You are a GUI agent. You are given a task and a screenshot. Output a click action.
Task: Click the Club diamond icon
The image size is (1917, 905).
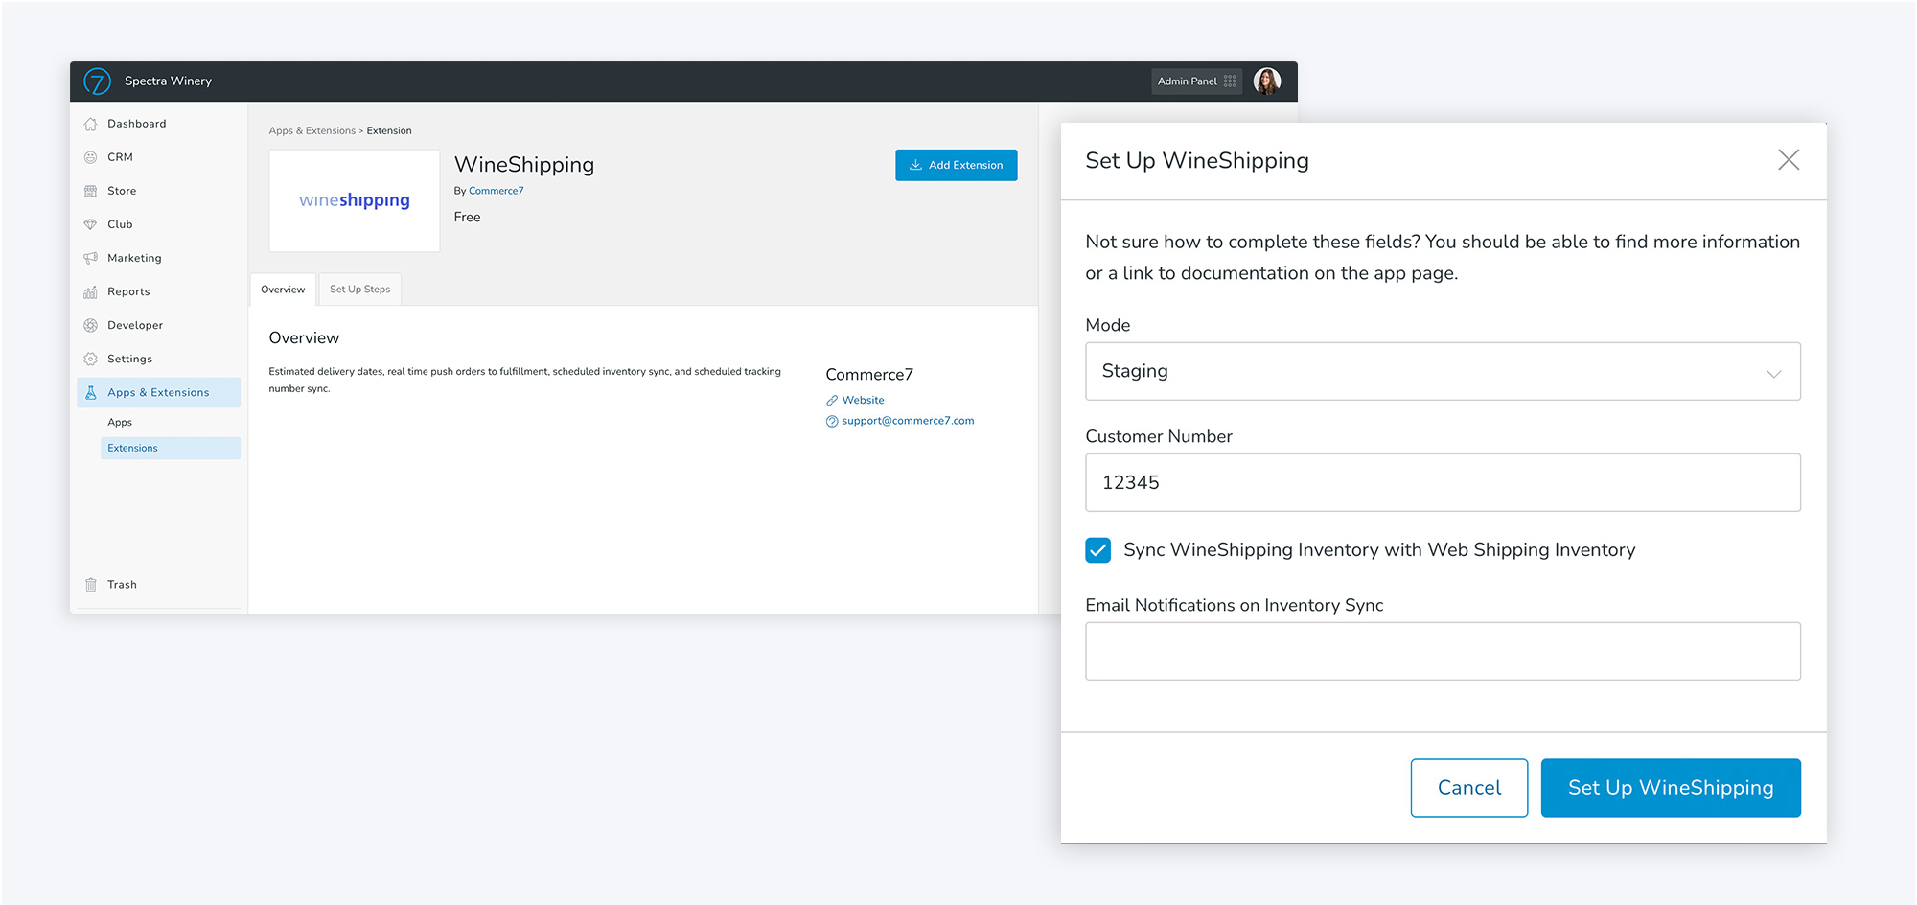(91, 224)
